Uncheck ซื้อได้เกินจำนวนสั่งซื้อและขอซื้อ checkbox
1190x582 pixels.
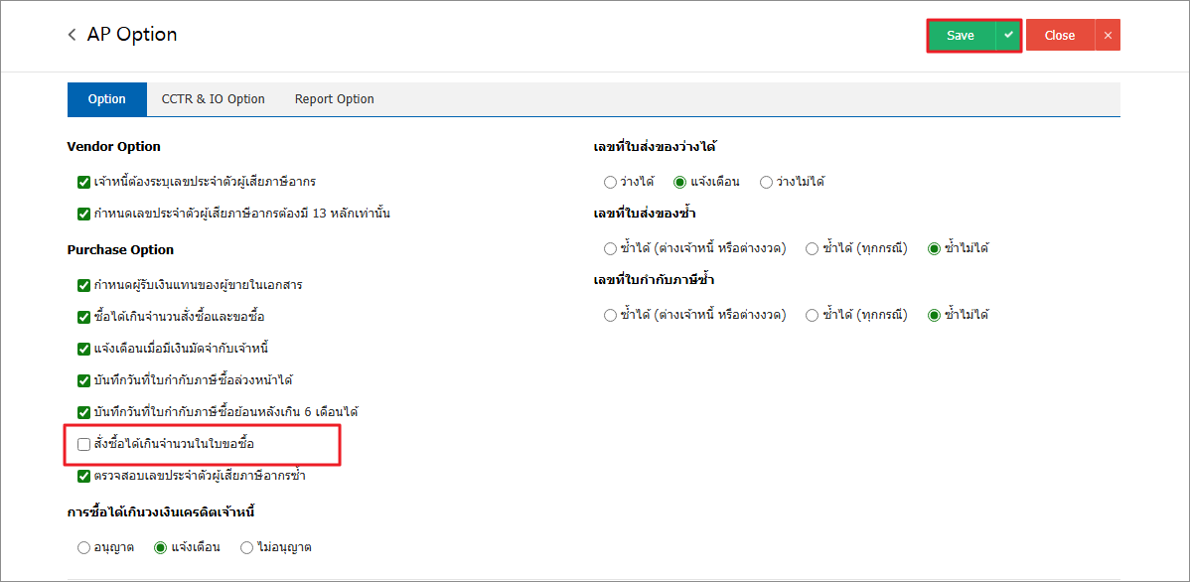click(84, 317)
